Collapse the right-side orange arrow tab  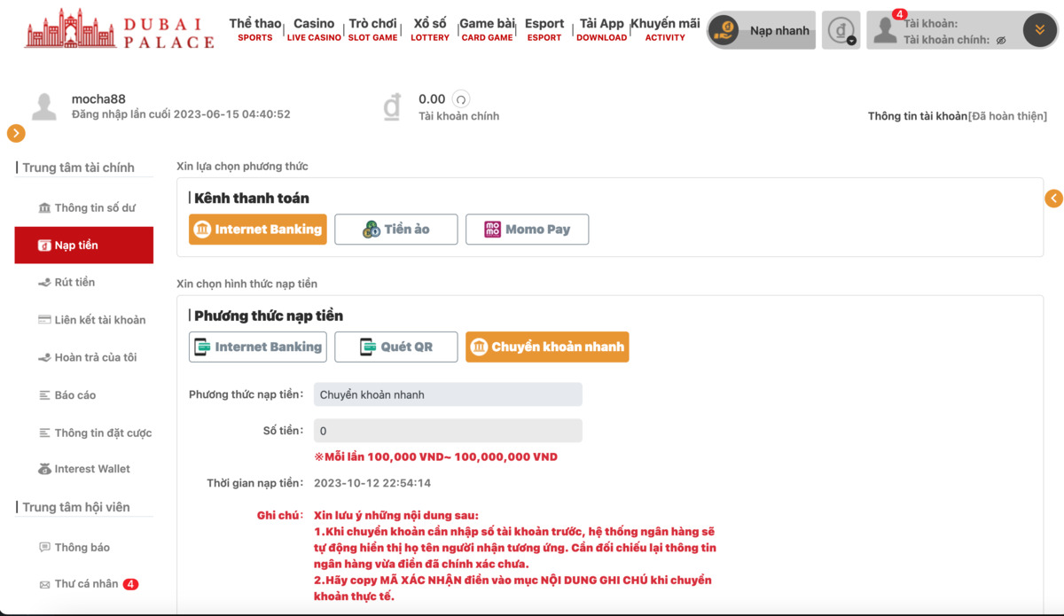coord(1054,199)
